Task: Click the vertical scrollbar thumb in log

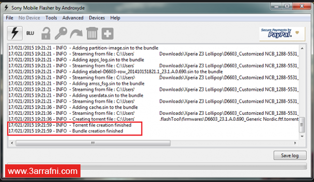Action: 302,124
